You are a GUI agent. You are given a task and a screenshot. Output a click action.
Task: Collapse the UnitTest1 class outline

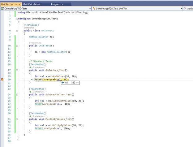pos(17,31)
